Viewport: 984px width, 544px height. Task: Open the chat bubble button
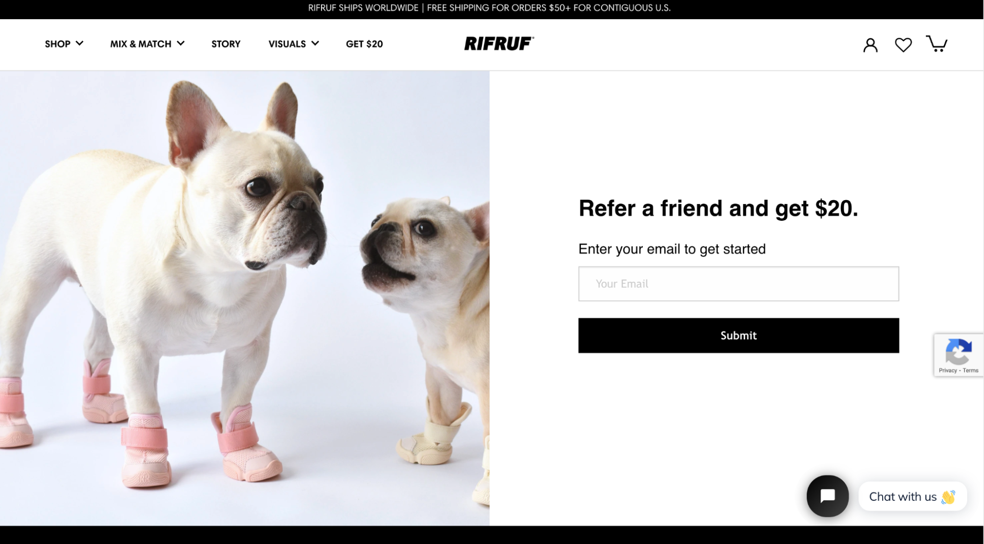[827, 496]
